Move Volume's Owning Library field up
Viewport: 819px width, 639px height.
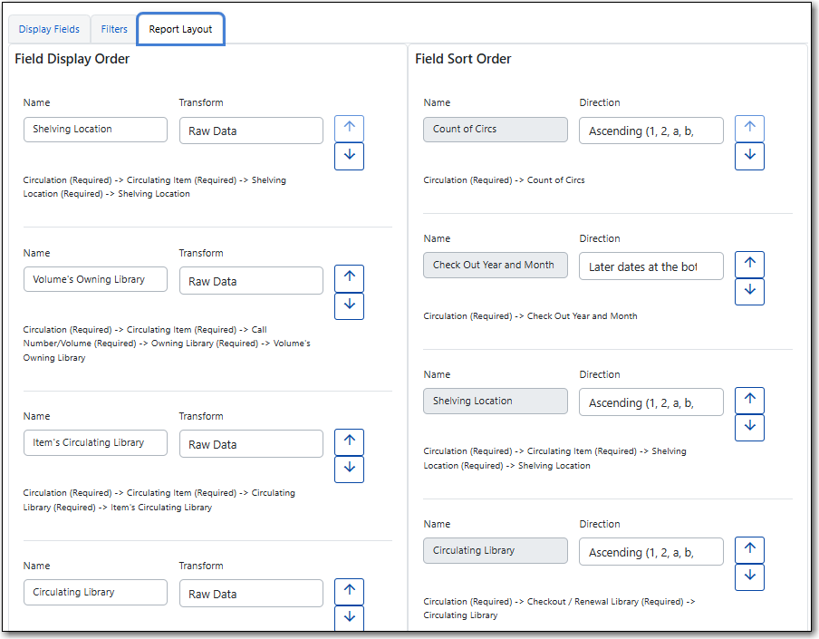349,278
